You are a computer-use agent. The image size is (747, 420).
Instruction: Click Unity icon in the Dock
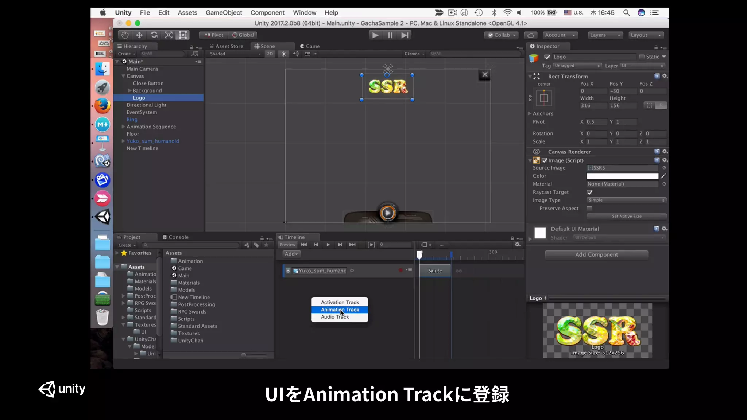pyautogui.click(x=102, y=217)
